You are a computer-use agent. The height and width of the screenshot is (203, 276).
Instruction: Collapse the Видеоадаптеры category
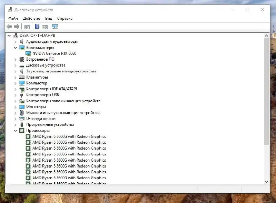15,48
